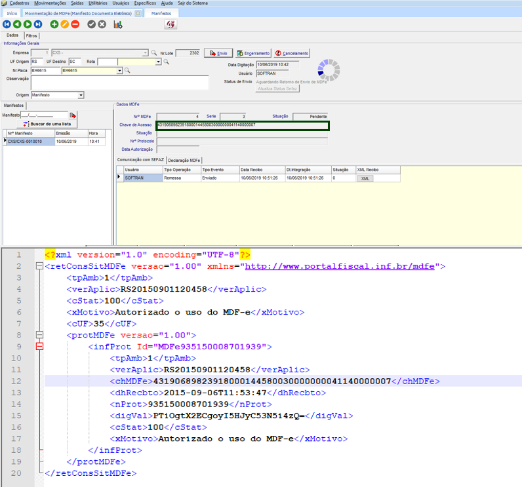Open the chart report icon in toolbar

[118, 24]
